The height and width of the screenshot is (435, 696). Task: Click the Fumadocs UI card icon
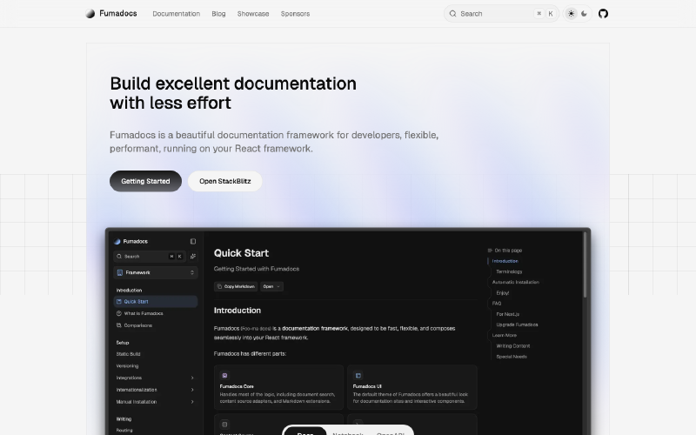point(358,375)
